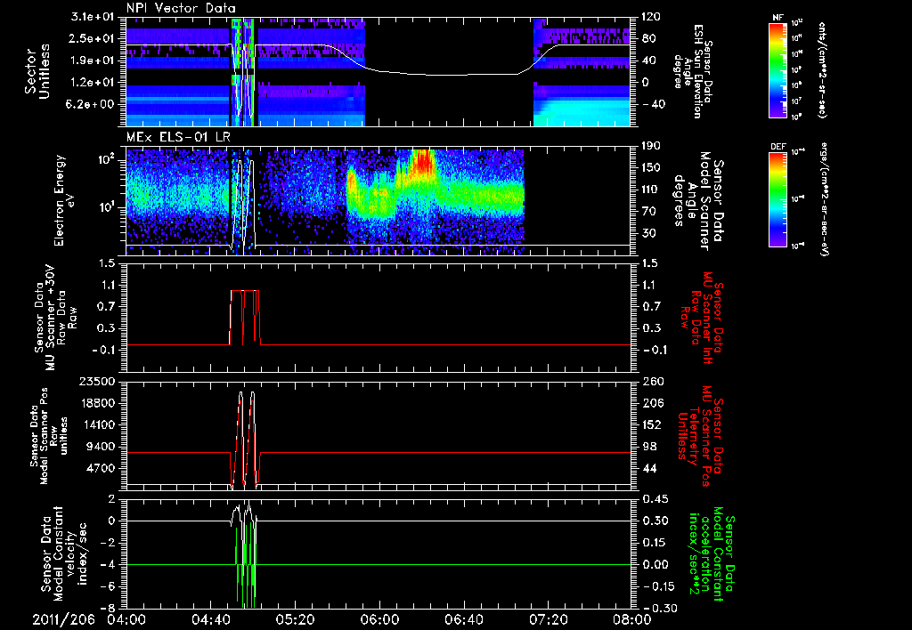Click the 260 telemetry tick value

click(x=654, y=382)
